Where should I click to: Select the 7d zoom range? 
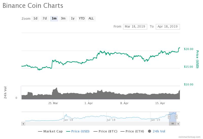(x=45, y=18)
